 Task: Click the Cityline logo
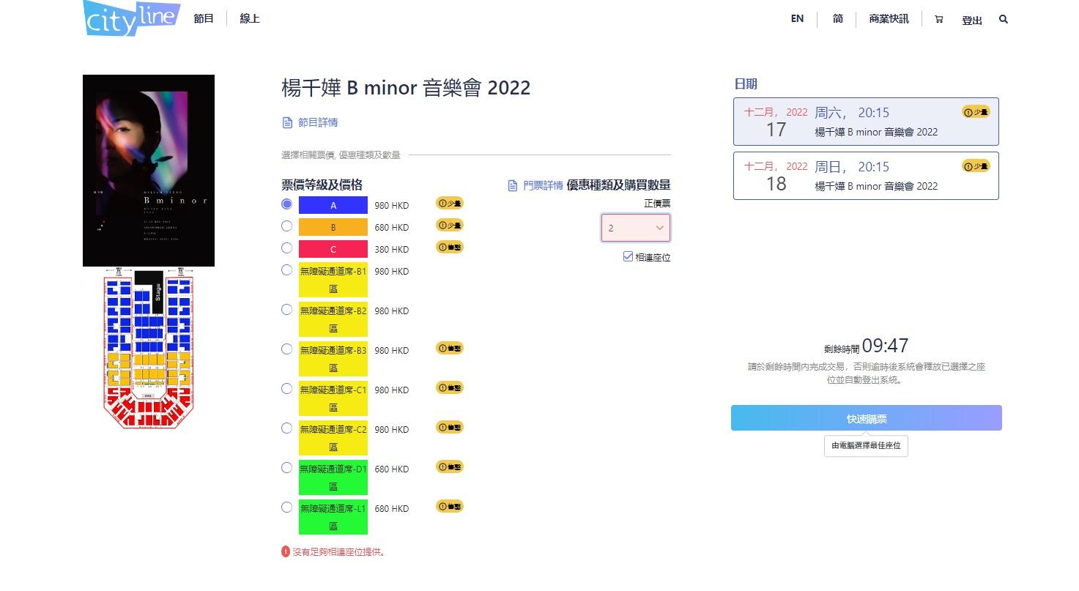click(x=130, y=18)
